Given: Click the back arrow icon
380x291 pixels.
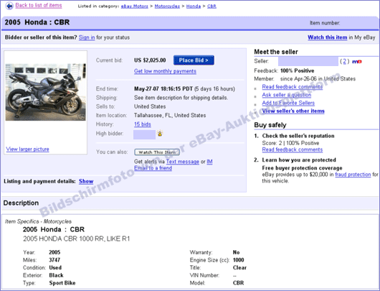Looking at the screenshot, I should click(9, 6).
